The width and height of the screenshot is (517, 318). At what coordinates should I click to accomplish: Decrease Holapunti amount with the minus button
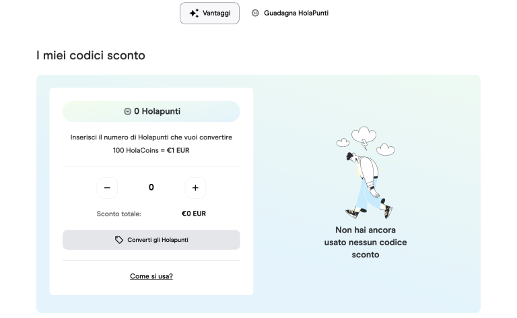tap(107, 188)
